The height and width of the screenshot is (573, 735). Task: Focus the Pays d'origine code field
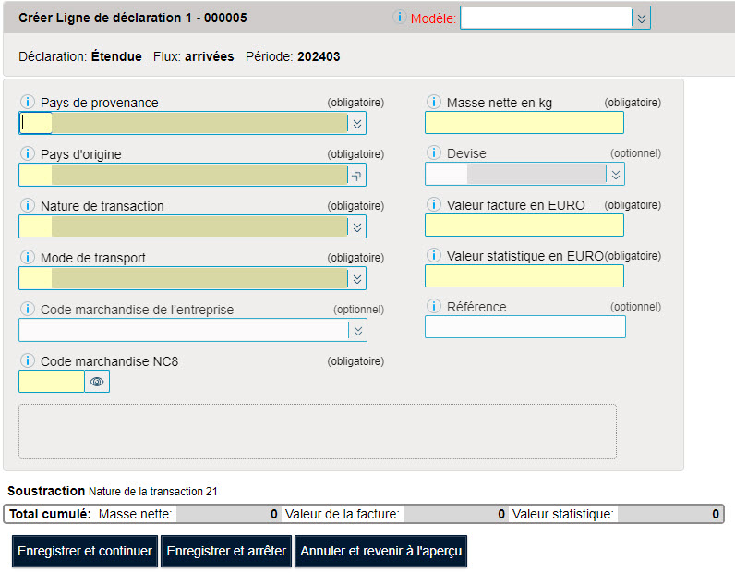click(36, 175)
